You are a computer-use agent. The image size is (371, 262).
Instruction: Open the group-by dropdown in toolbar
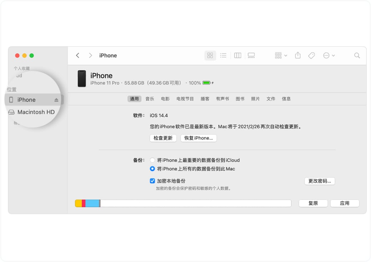[x=281, y=56]
